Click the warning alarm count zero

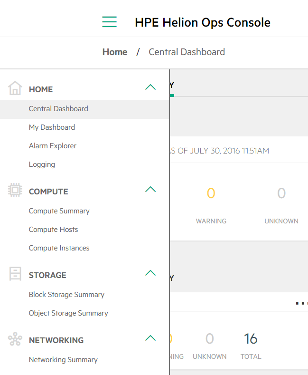[x=211, y=193]
